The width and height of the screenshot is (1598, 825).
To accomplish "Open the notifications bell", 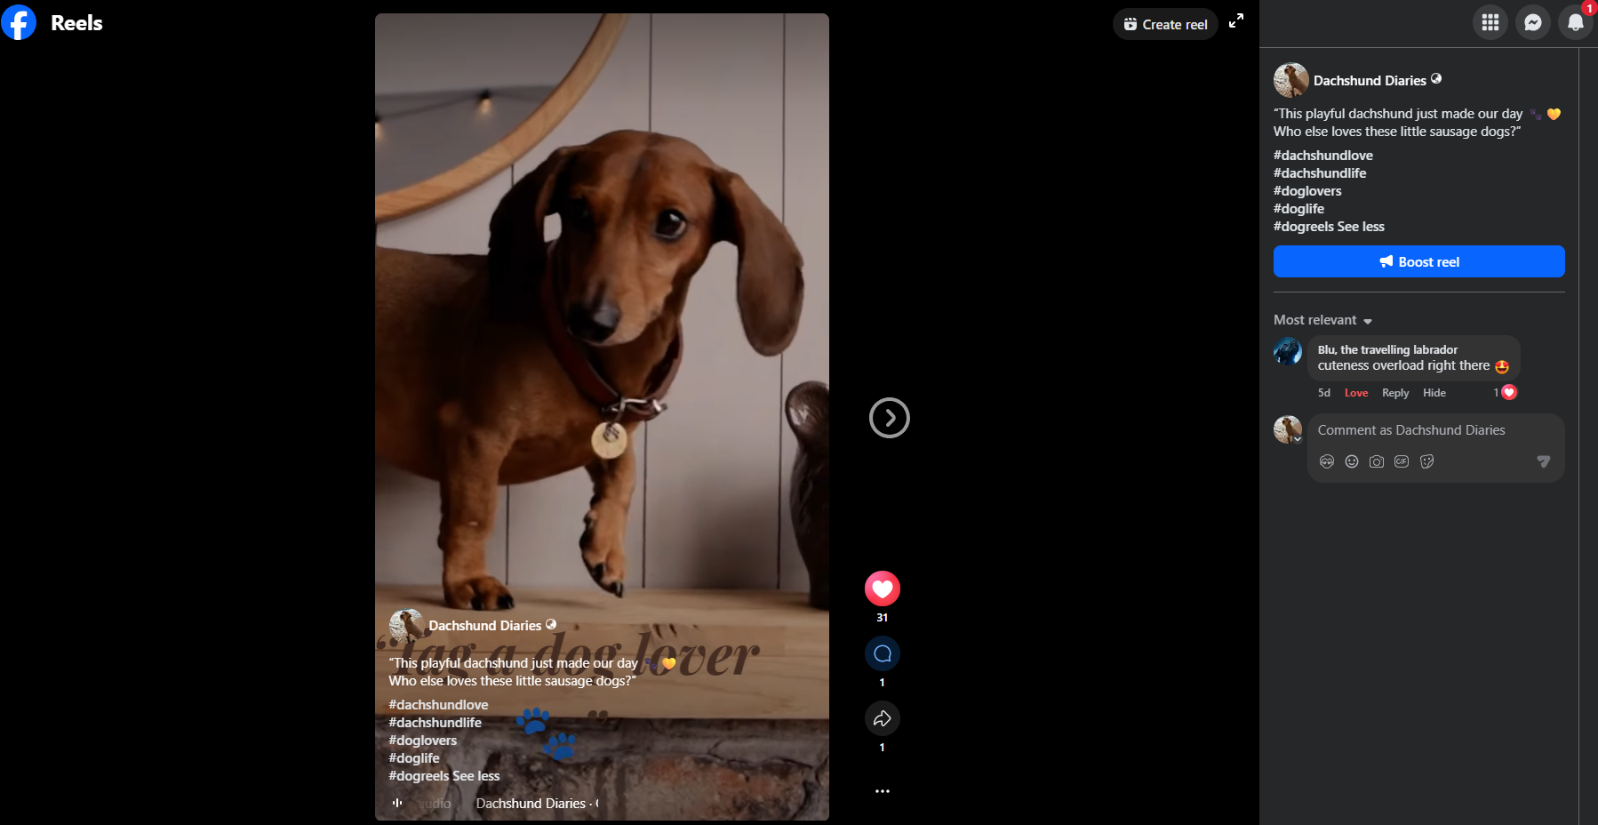I will (1576, 22).
